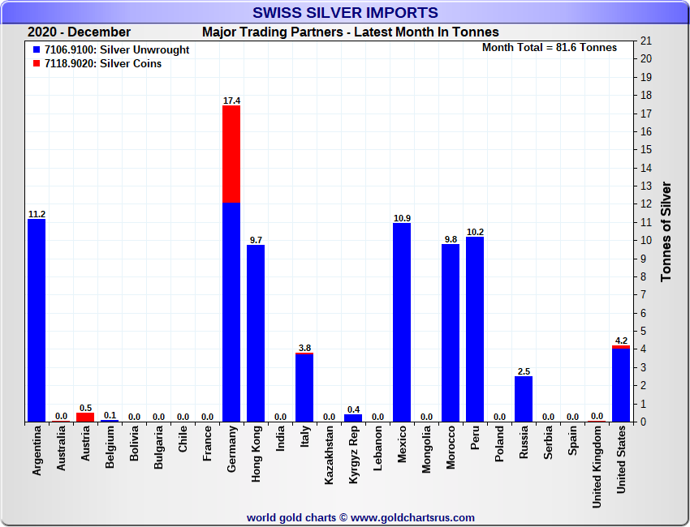Click the United Kingdom axis label

pyautogui.click(x=597, y=467)
